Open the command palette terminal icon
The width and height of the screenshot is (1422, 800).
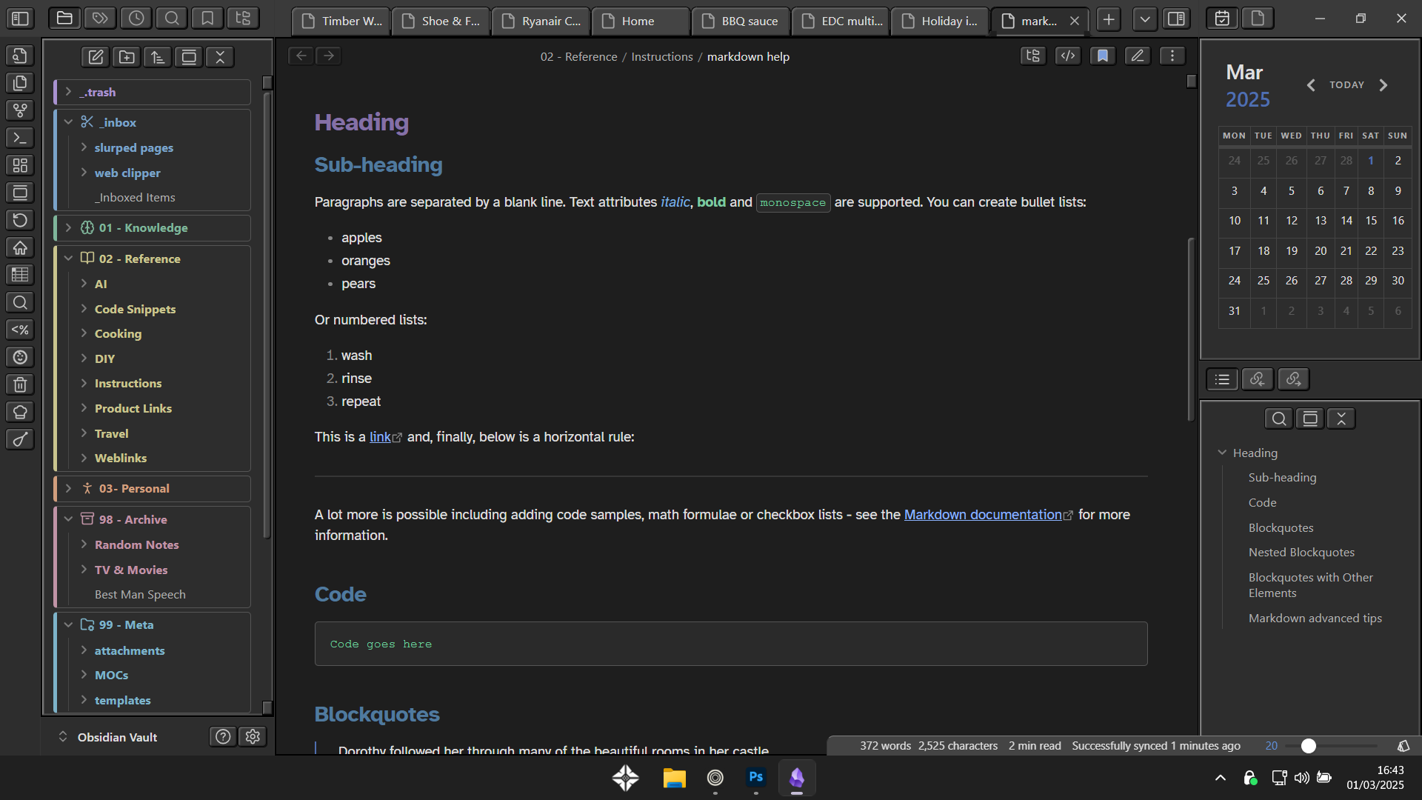[x=20, y=138]
